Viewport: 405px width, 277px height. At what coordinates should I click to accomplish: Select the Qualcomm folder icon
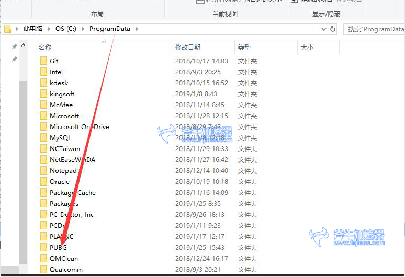coord(43,269)
